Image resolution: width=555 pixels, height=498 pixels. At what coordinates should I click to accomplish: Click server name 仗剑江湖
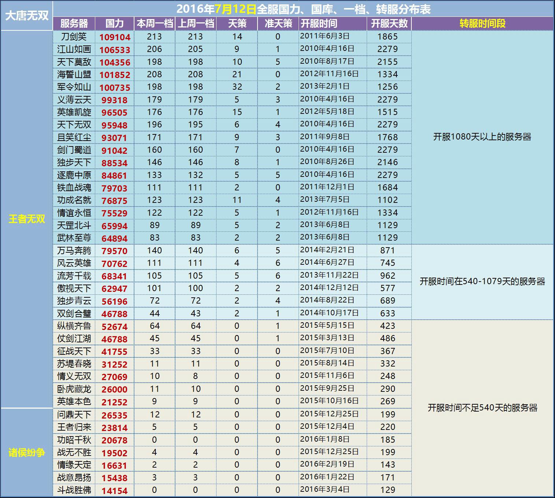(74, 338)
